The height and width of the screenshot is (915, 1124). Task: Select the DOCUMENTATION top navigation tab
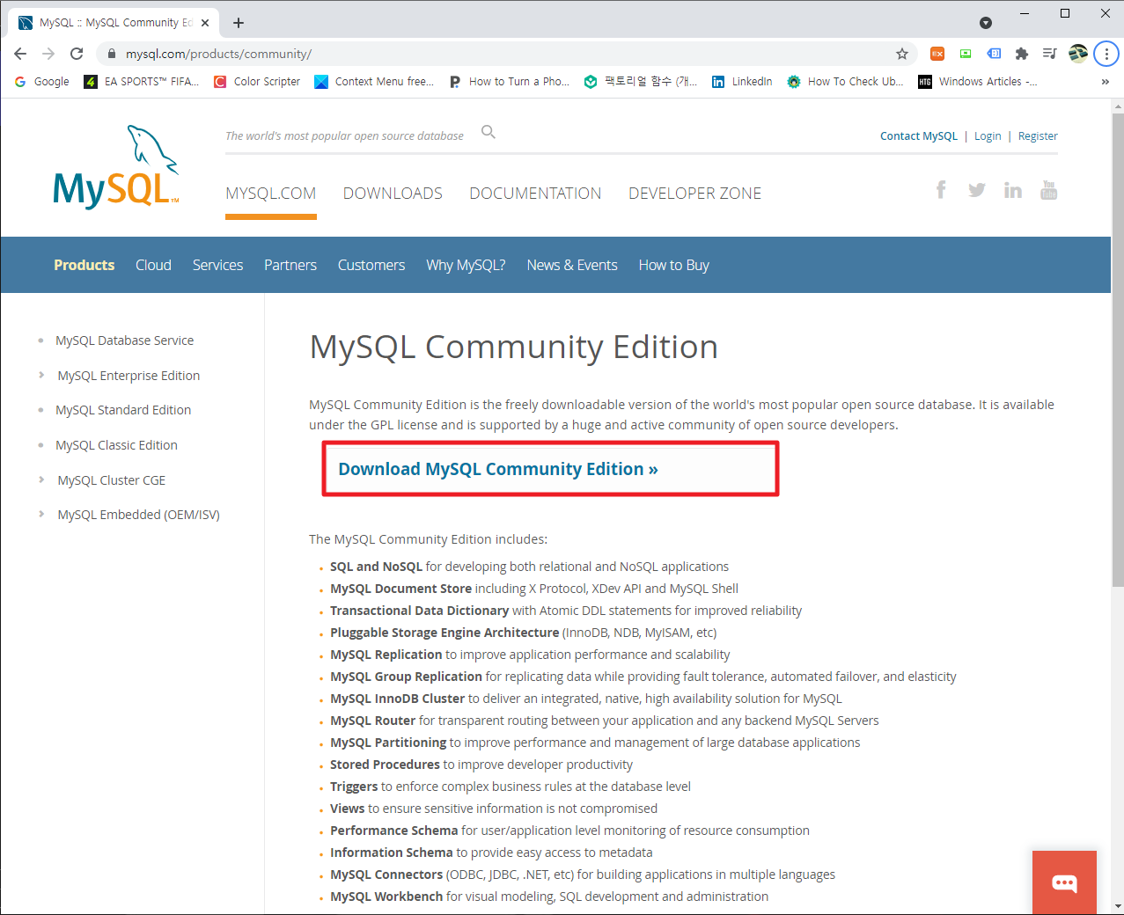535,194
